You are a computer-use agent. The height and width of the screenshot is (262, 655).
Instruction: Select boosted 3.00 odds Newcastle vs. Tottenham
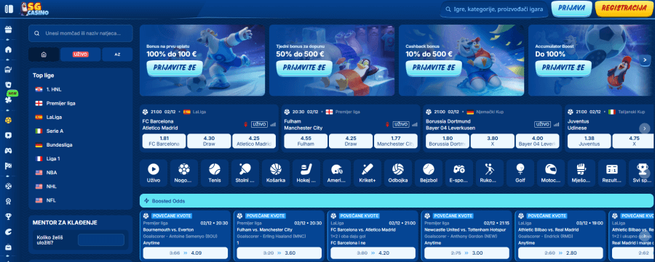(x=467, y=253)
